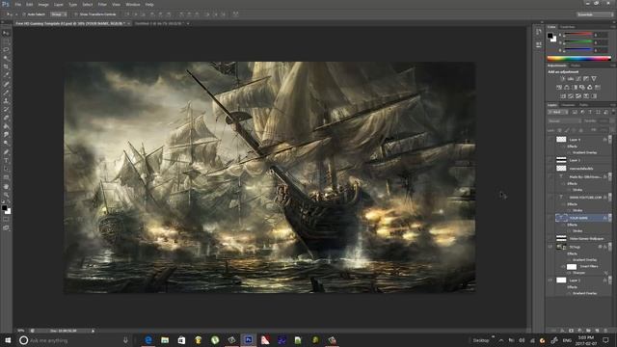
Task: Toggle Show Transform Controls checkbox
Action: click(x=76, y=14)
